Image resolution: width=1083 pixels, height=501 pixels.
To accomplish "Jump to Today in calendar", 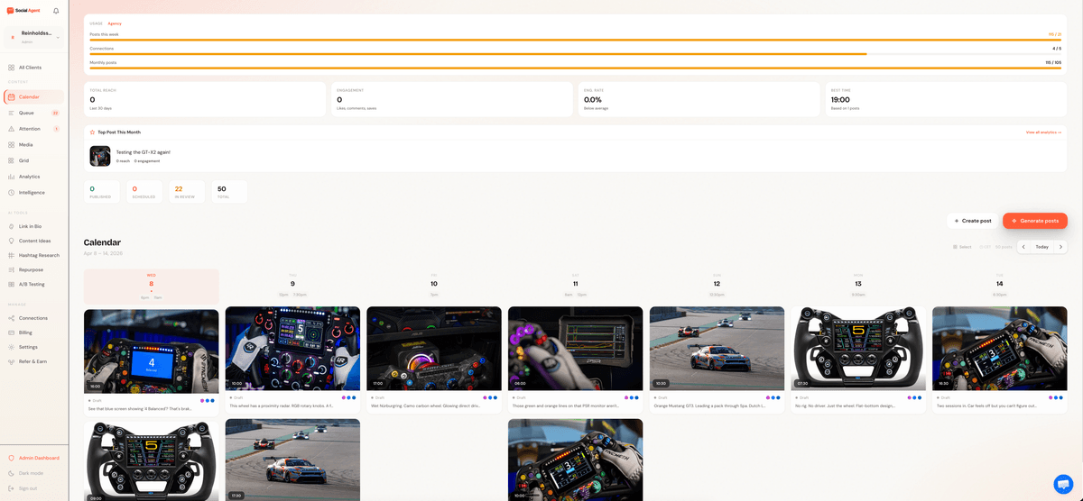I will (x=1042, y=247).
